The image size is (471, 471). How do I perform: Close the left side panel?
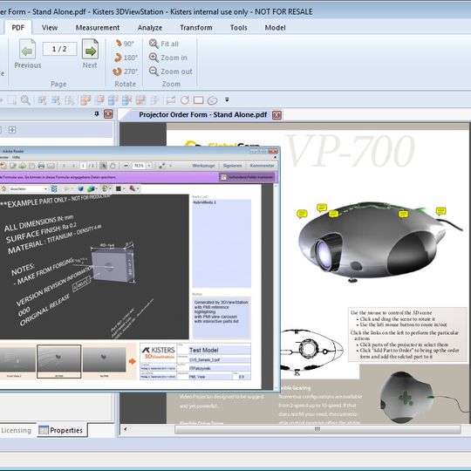pos(108,114)
